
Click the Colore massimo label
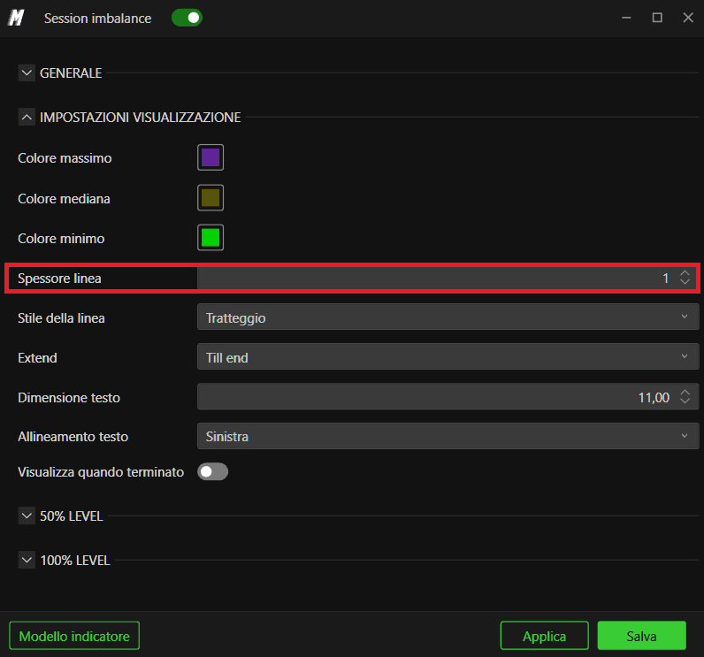click(65, 158)
